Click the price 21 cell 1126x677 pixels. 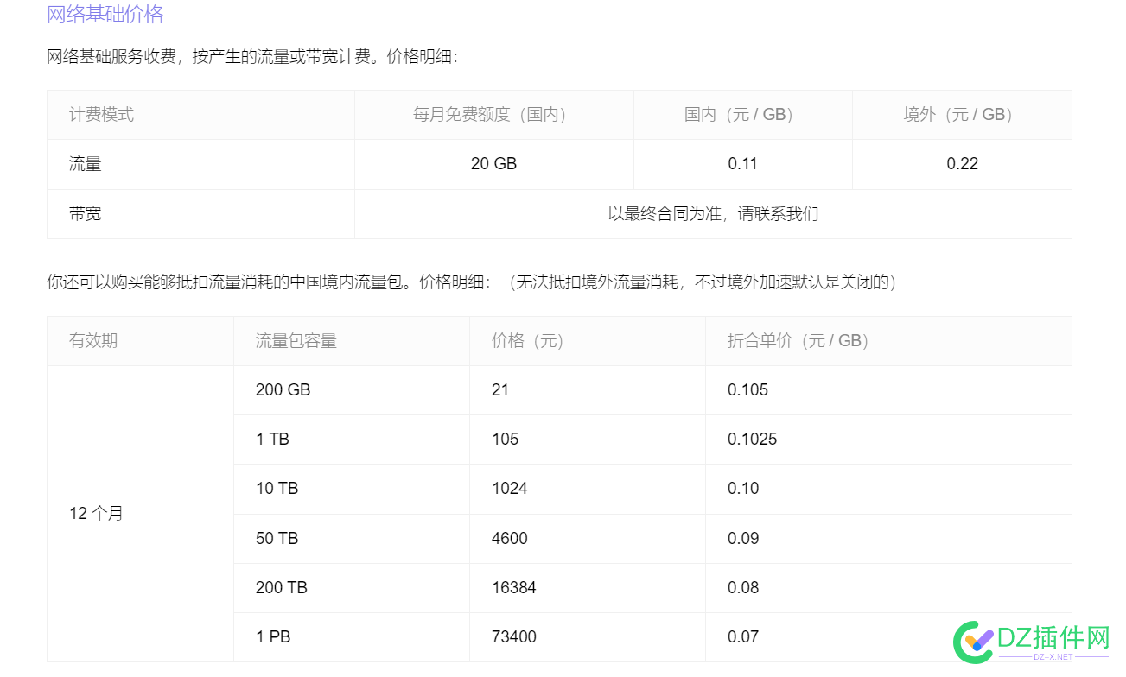588,390
